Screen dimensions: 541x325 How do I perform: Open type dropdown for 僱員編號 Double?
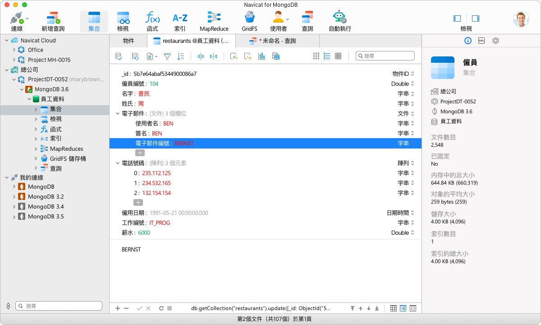click(413, 84)
